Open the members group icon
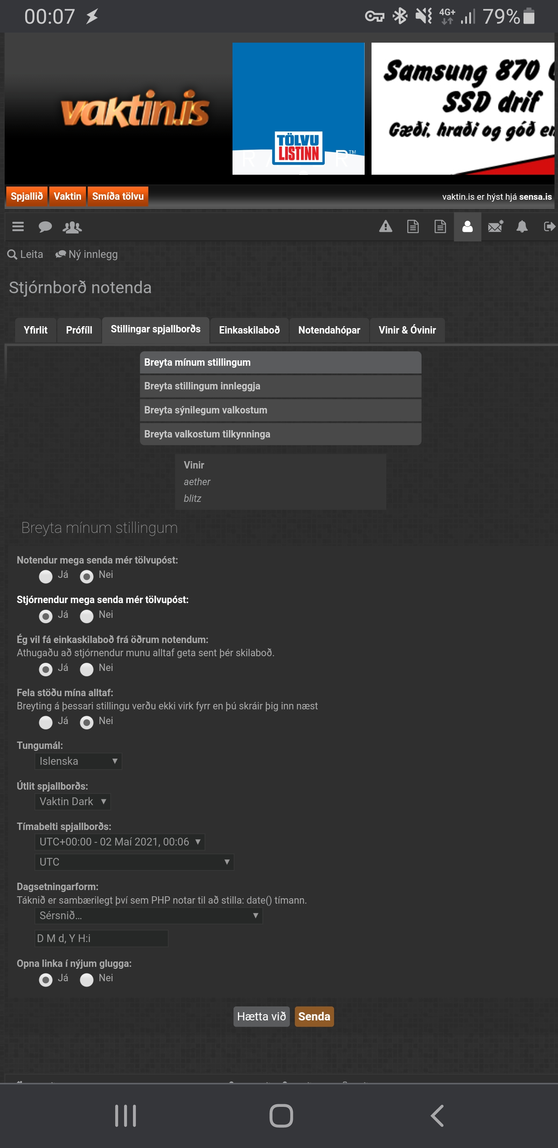The image size is (558, 1148). (72, 227)
